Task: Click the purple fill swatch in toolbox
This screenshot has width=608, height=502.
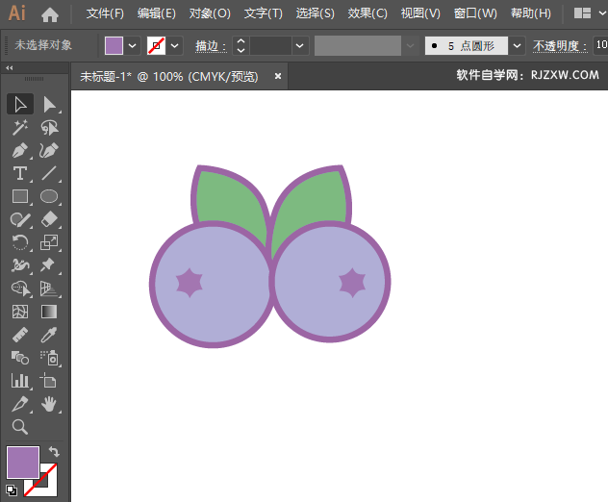Action: (22, 462)
